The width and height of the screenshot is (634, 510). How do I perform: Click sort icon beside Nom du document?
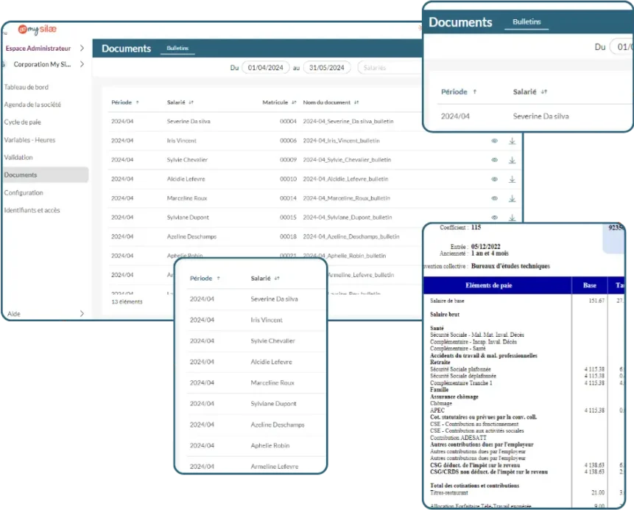click(356, 102)
